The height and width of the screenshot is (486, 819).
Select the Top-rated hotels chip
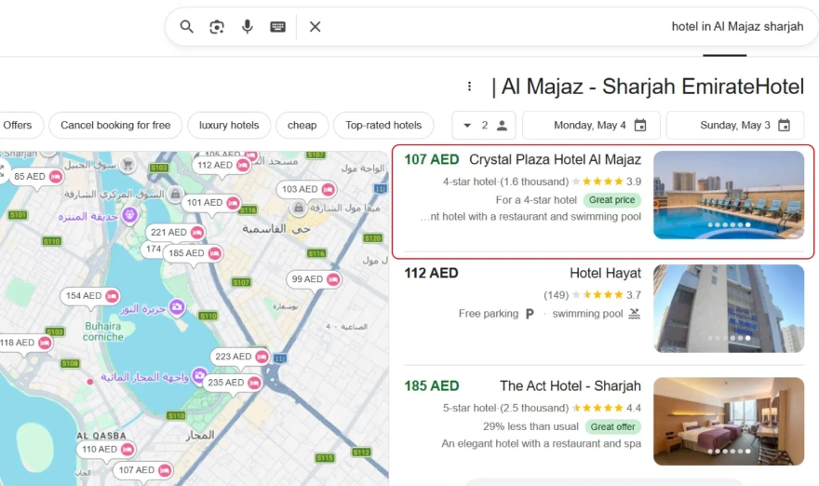pyautogui.click(x=383, y=126)
